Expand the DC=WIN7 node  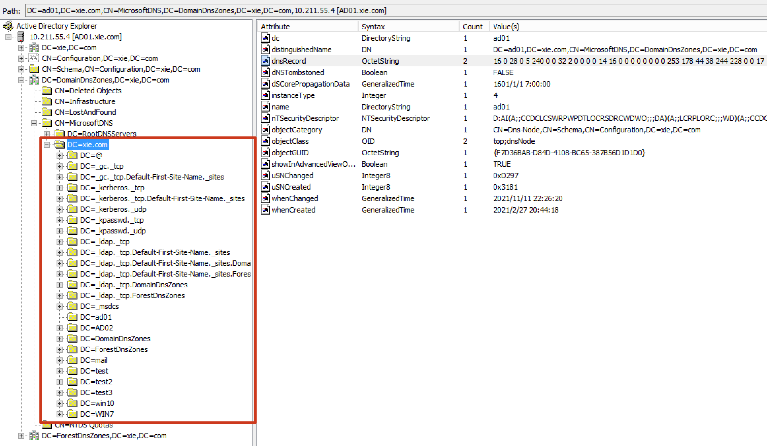tap(60, 414)
